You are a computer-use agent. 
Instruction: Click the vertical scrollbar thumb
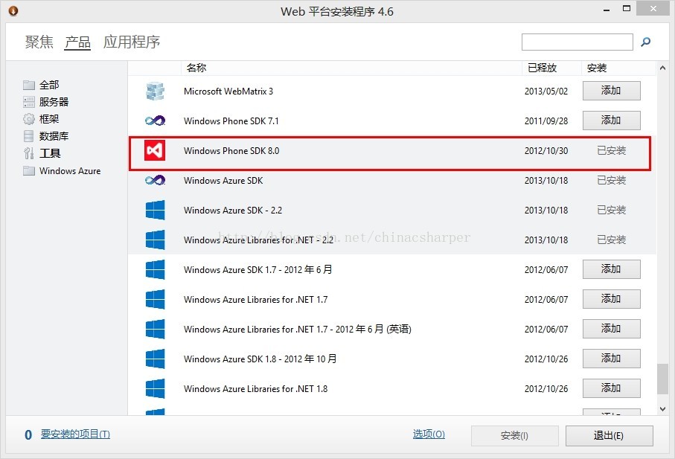[x=662, y=379]
